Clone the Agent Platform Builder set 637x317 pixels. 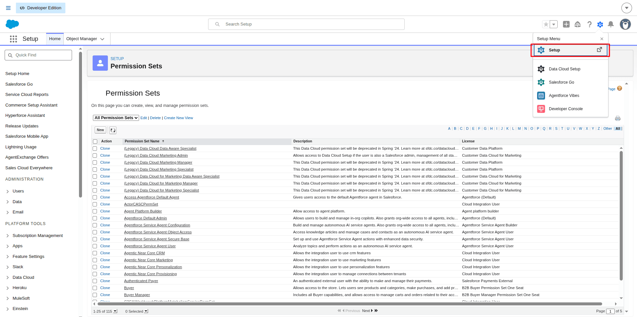105,211
